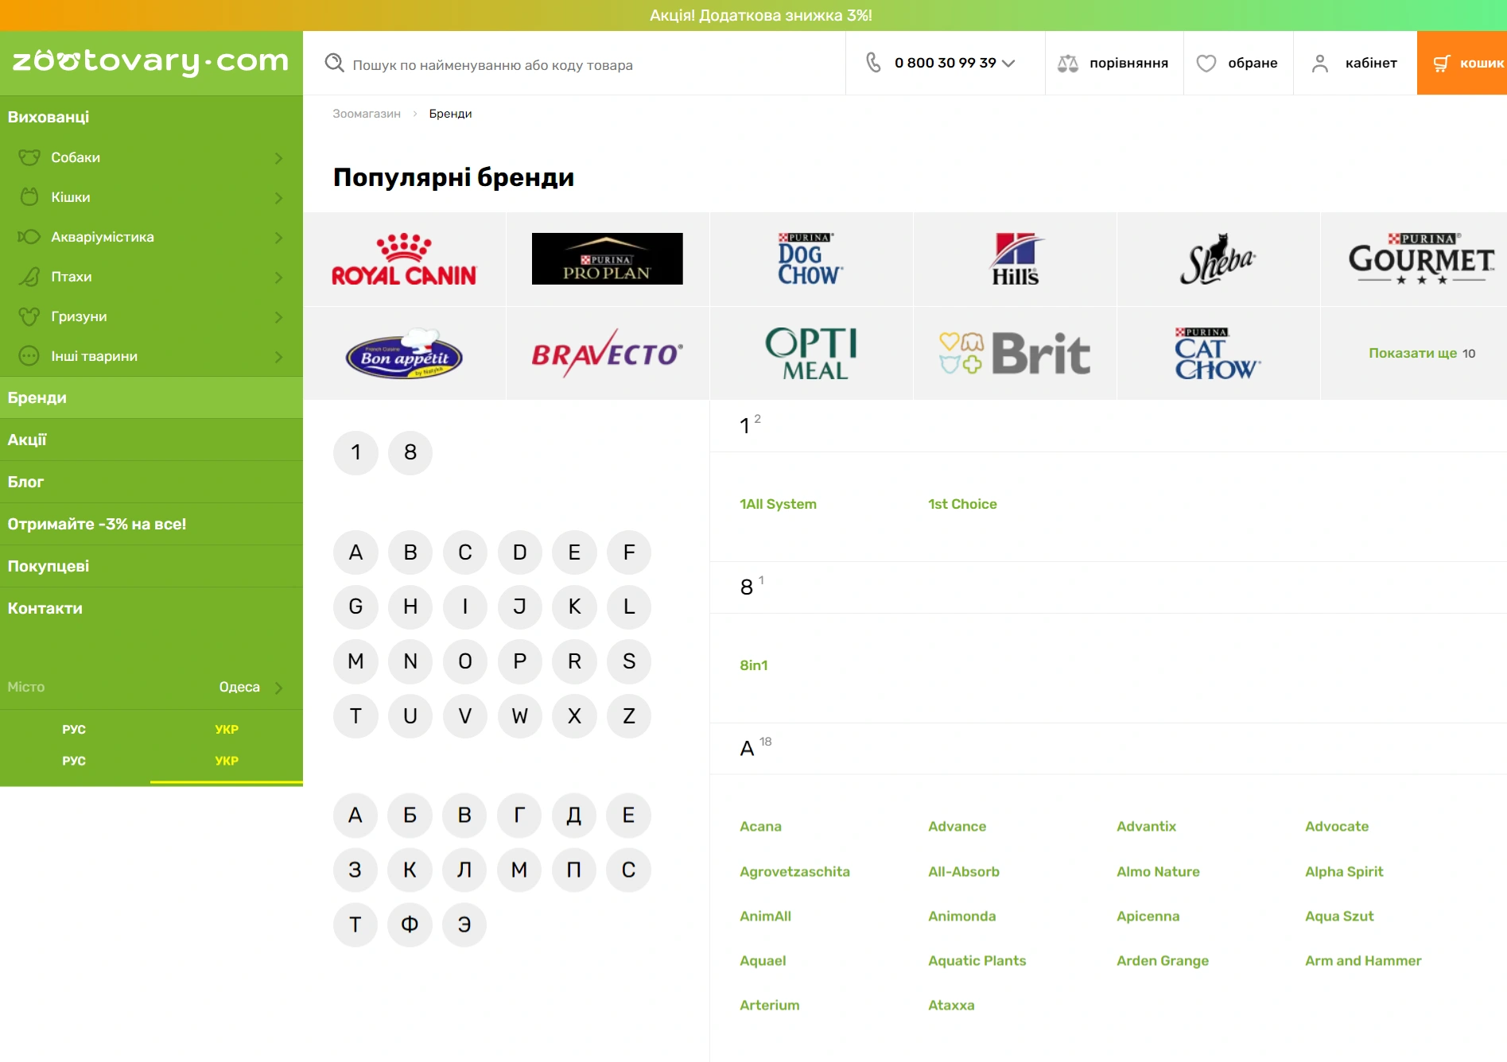Click the comparison scales icon
Viewport: 1507px width, 1062px height.
(1067, 64)
